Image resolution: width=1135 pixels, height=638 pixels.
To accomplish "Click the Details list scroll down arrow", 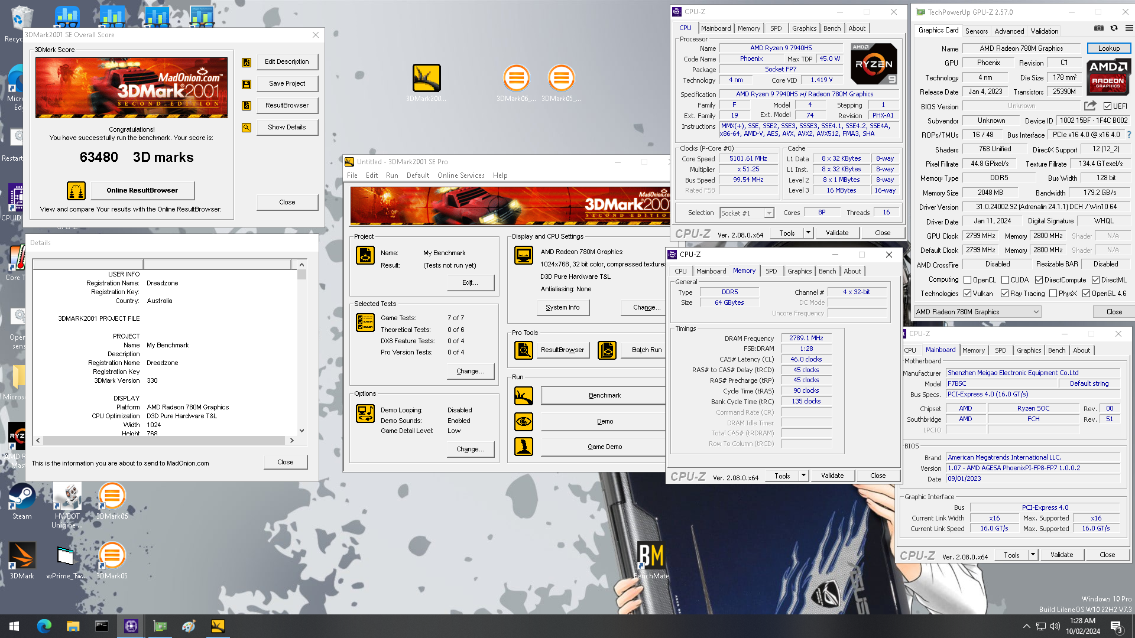I will coord(301,431).
